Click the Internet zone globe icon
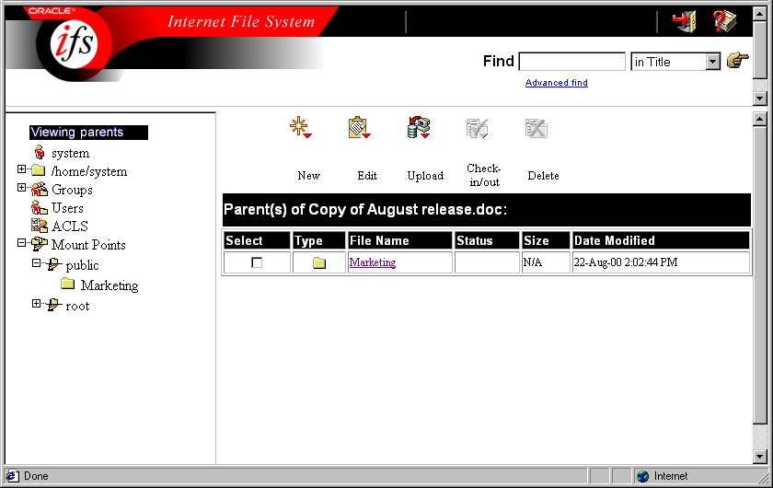 [642, 476]
